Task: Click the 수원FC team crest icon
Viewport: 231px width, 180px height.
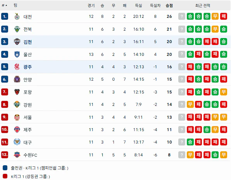Action: [17, 155]
